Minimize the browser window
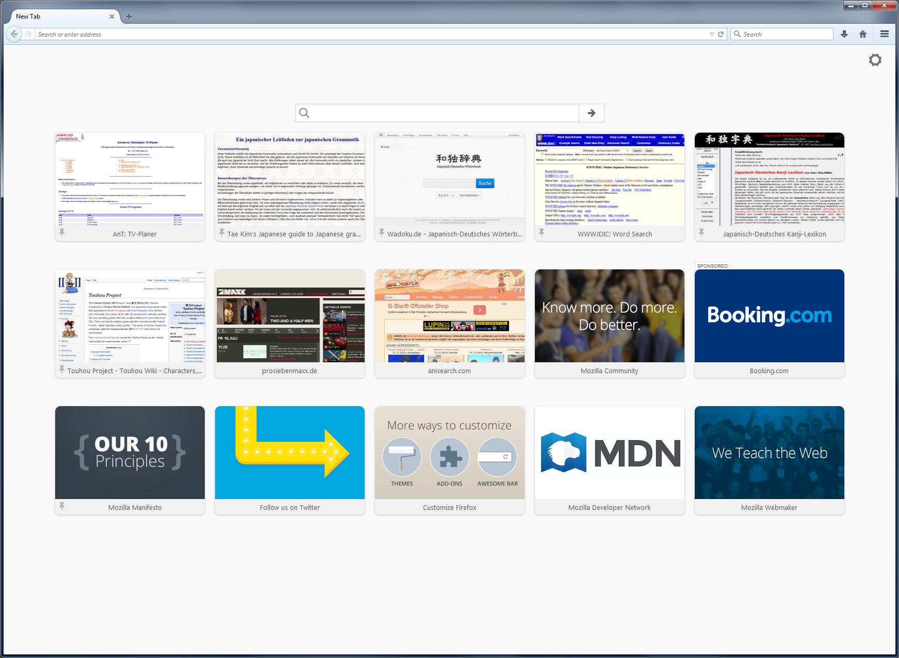Image resolution: width=899 pixels, height=658 pixels. pos(851,5)
